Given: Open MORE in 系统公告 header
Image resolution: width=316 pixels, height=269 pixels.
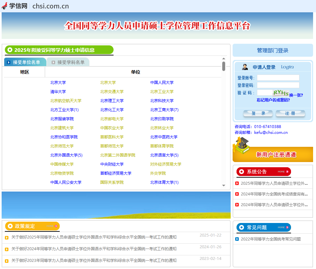Looking at the screenshot, I should 283,171.
